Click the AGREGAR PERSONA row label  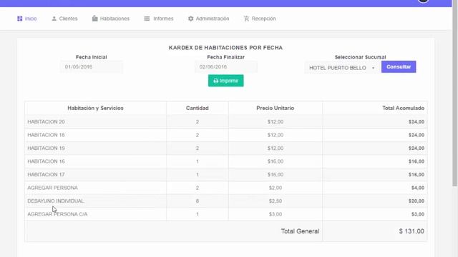point(52,188)
